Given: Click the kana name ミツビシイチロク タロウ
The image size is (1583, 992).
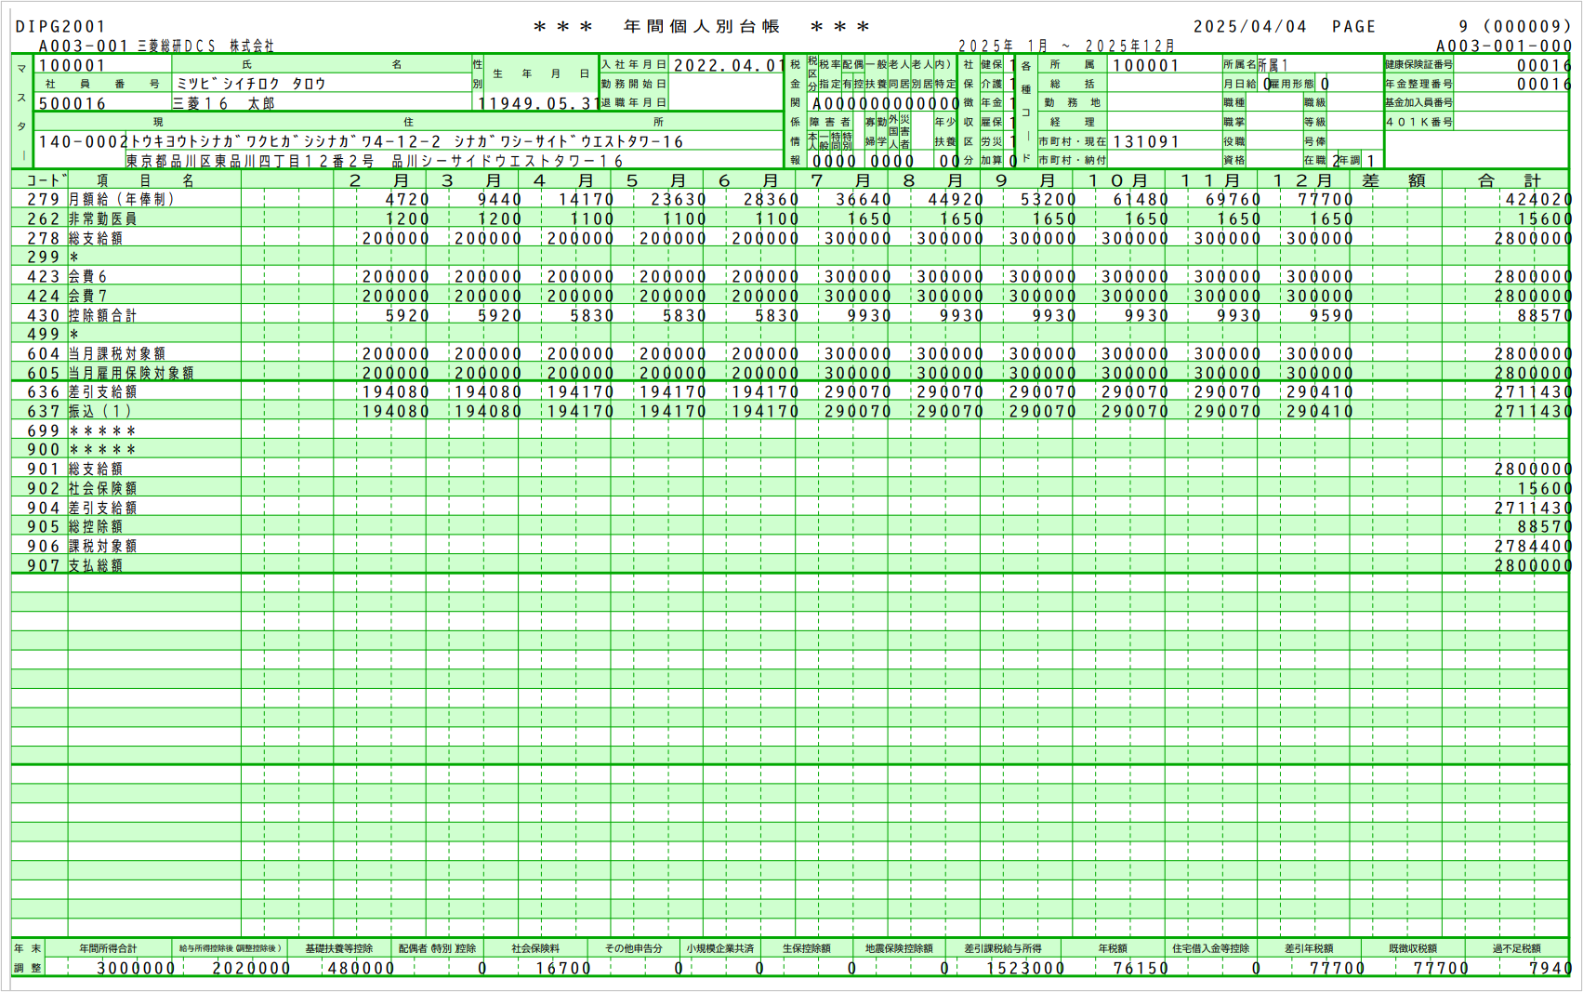Looking at the screenshot, I should tap(251, 84).
